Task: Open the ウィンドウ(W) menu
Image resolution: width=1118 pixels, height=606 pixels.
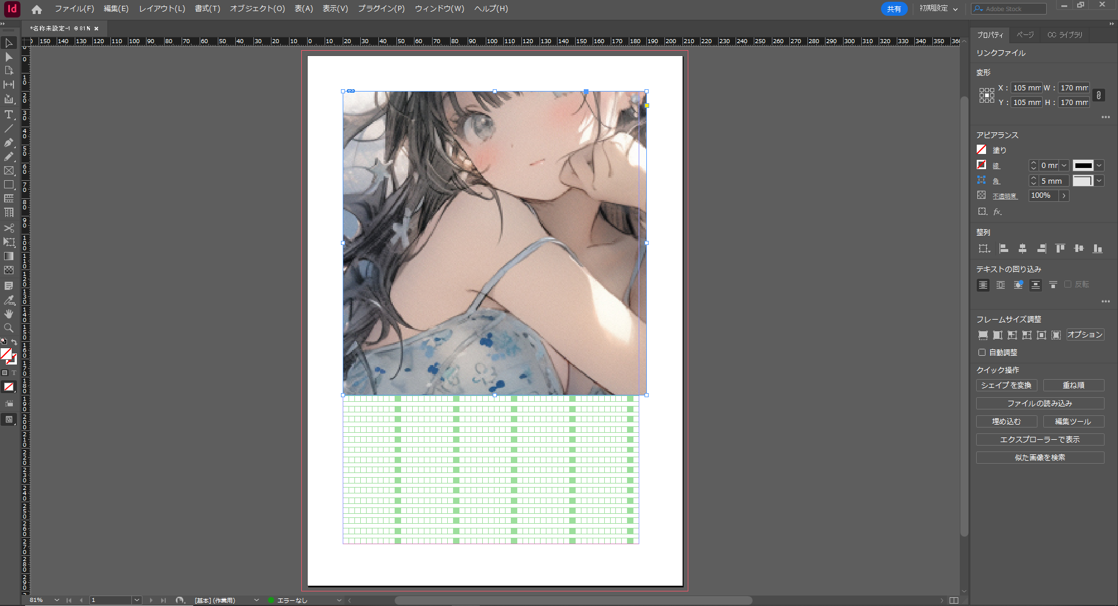Action: tap(440, 9)
